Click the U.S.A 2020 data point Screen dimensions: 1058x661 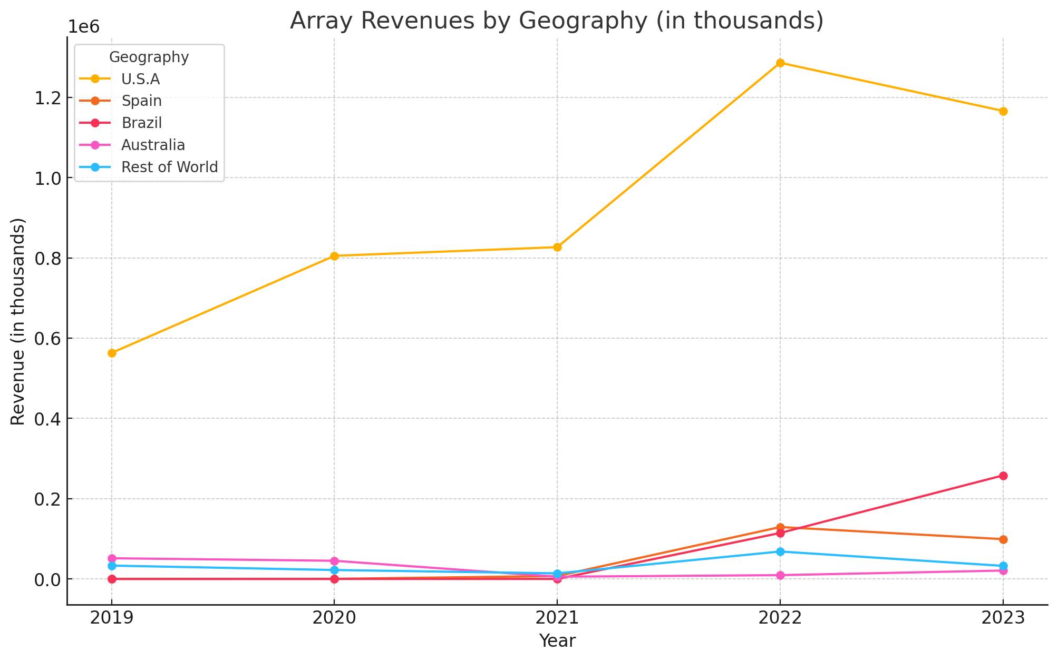pos(334,256)
